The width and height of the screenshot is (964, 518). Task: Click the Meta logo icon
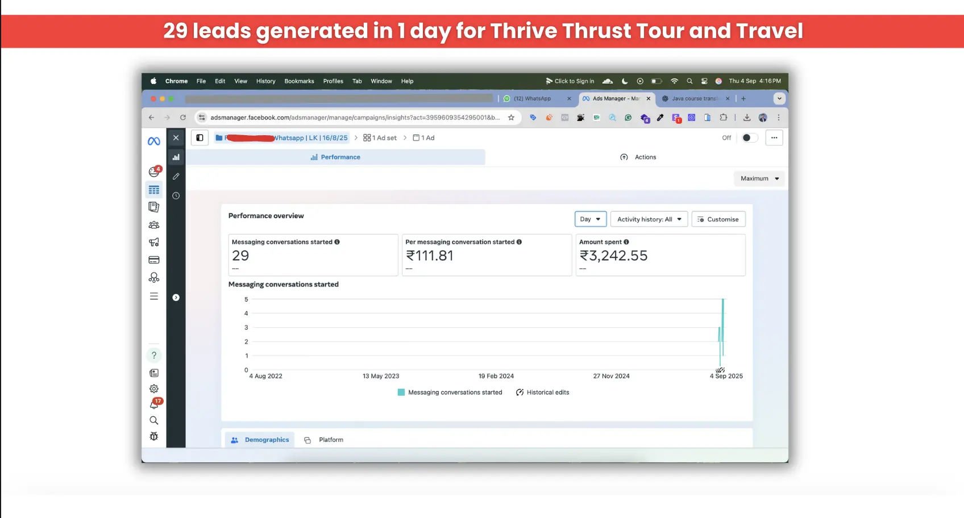click(154, 141)
